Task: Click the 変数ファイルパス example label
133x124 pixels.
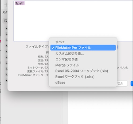Action: tap(38, 71)
